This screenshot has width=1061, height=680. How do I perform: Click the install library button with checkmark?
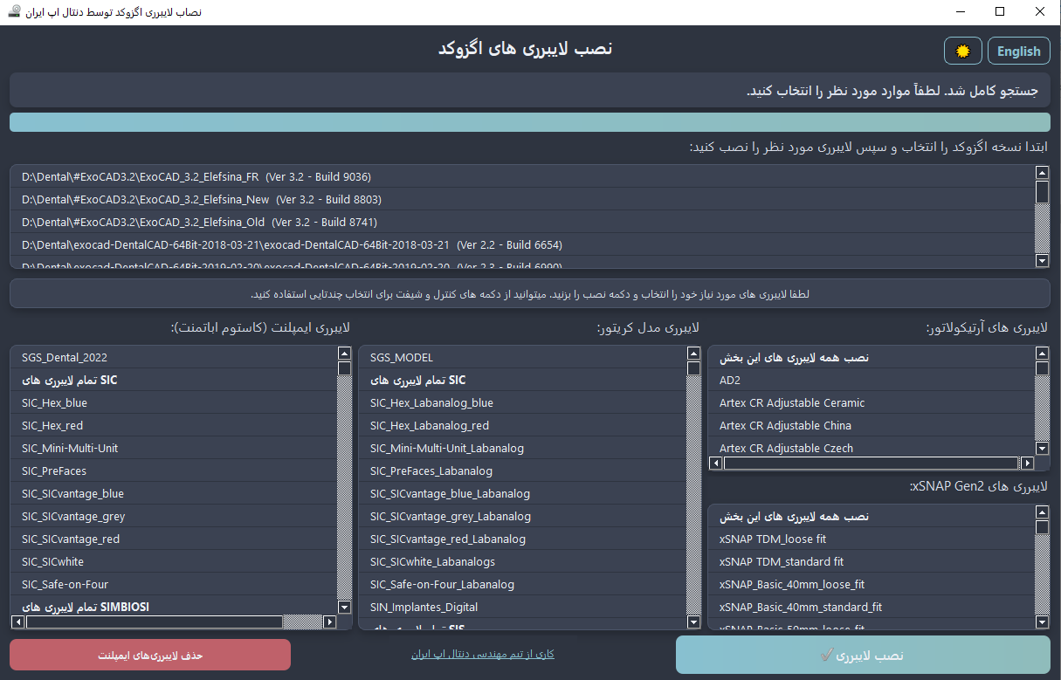click(x=863, y=655)
